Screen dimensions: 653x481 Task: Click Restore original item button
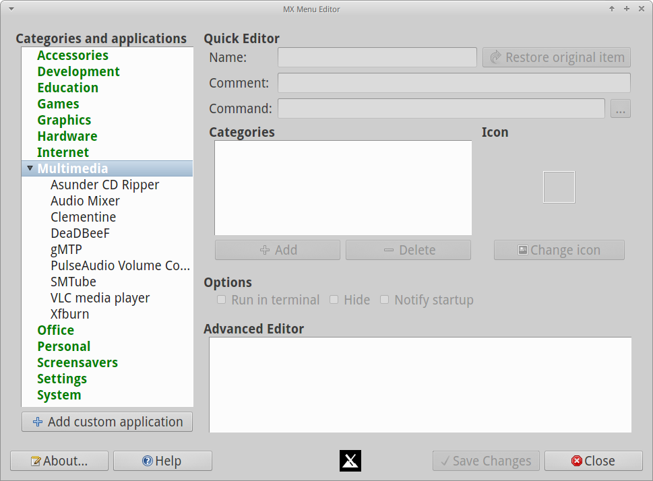tap(557, 57)
